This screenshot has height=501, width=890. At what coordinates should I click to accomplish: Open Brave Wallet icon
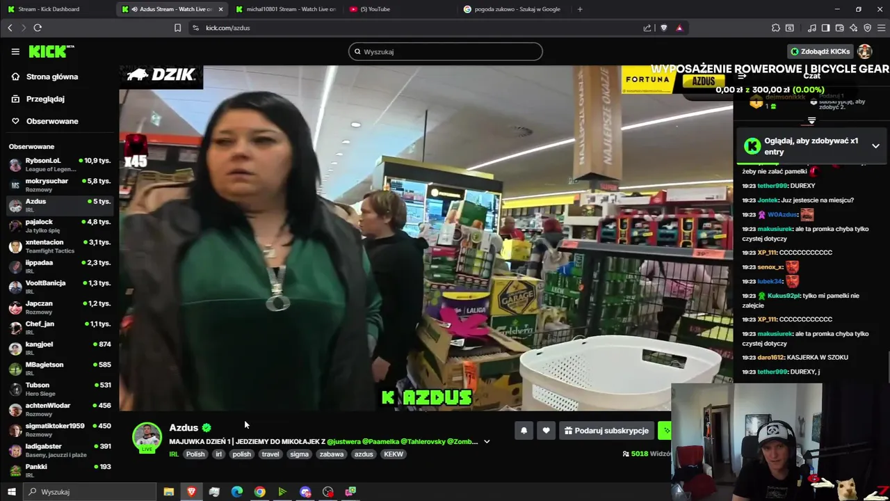(840, 28)
